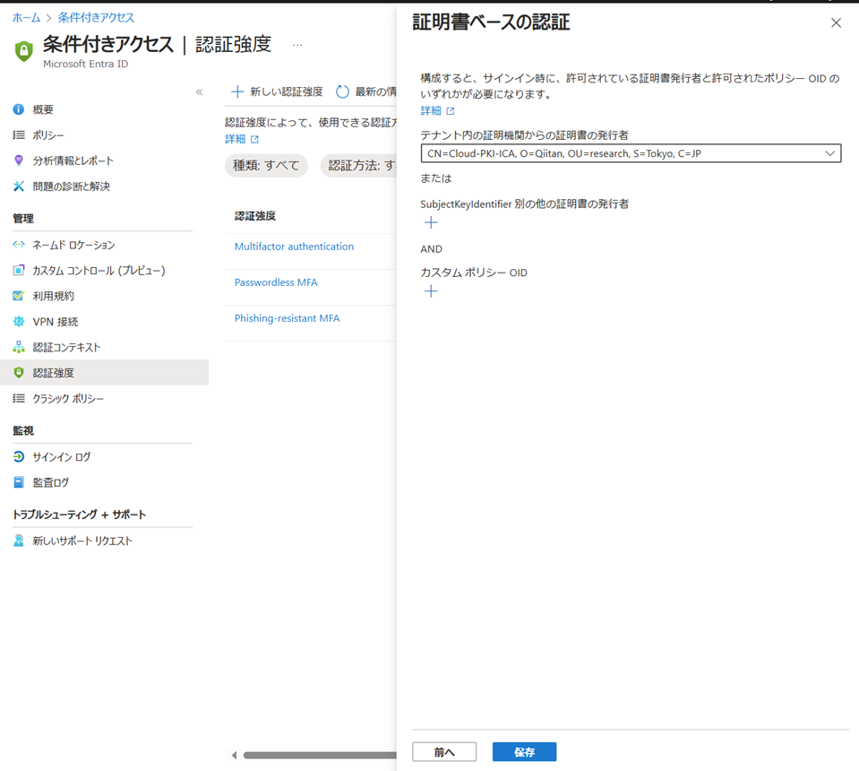Image resolution: width=859 pixels, height=771 pixels.
Task: Click the refresh icon next to 最新の情報
Action: coord(342,91)
